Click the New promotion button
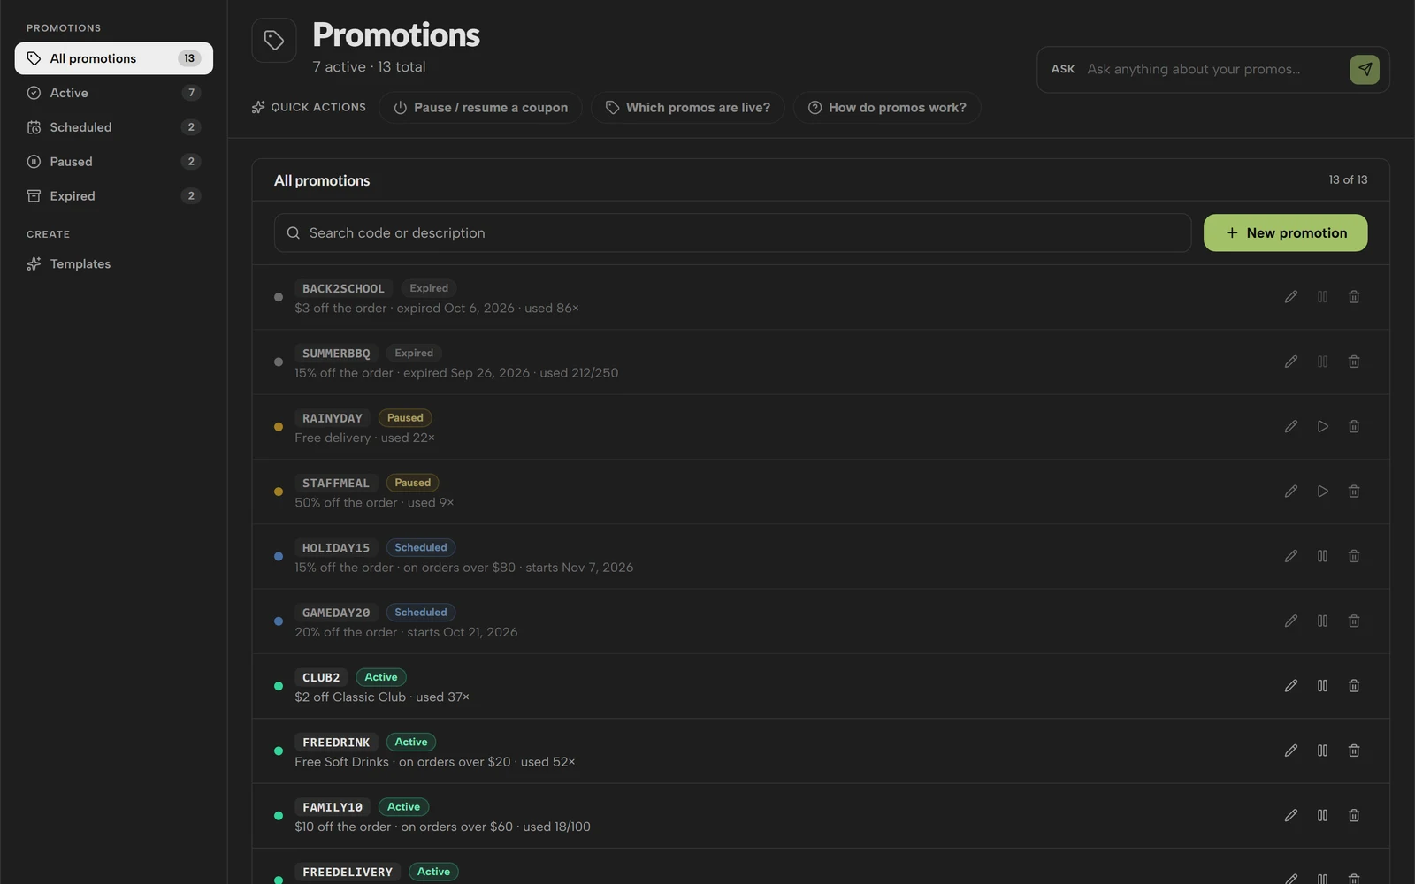The height and width of the screenshot is (884, 1415). point(1285,232)
